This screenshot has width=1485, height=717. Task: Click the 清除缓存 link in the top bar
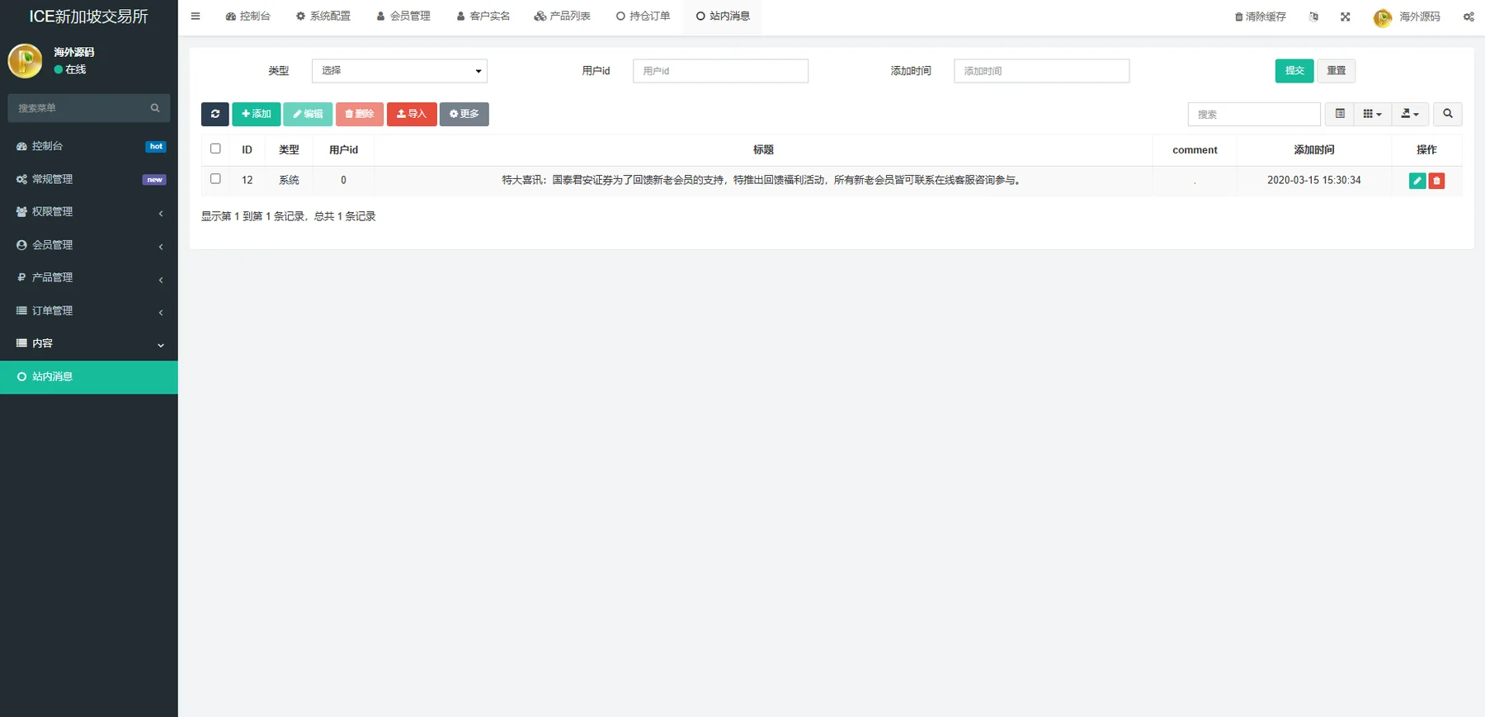1260,17
